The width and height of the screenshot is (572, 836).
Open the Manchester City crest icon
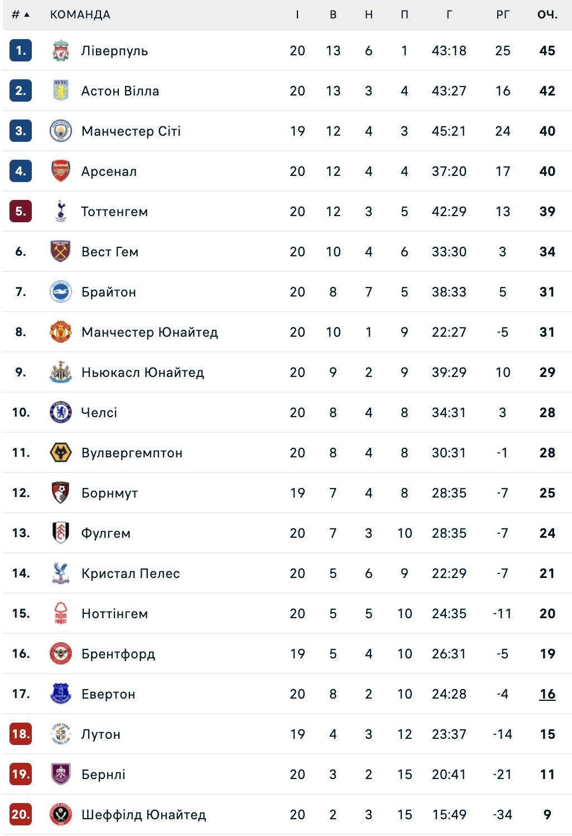pos(60,131)
